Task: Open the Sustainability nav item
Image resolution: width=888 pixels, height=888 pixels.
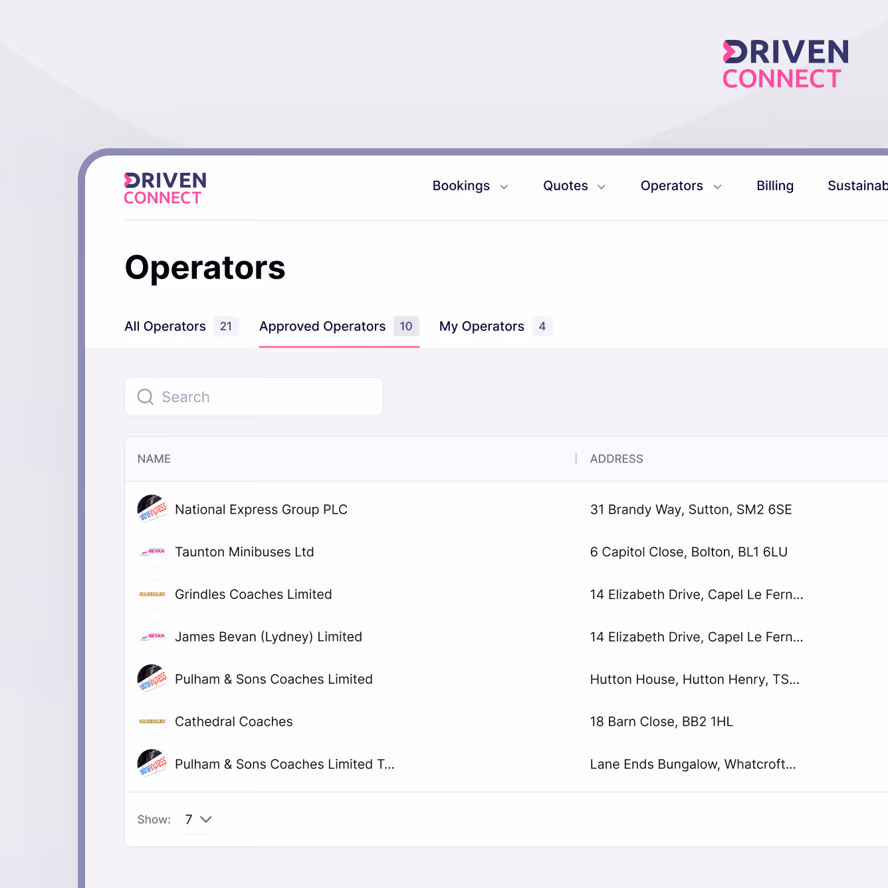Action: pos(857,186)
